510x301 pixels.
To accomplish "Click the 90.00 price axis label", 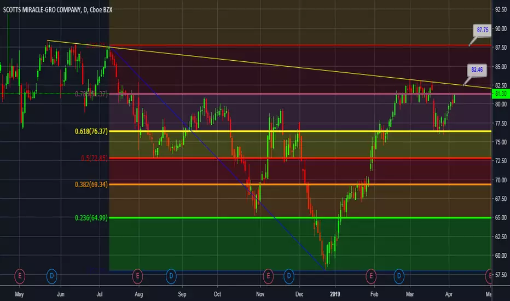I will [501, 28].
